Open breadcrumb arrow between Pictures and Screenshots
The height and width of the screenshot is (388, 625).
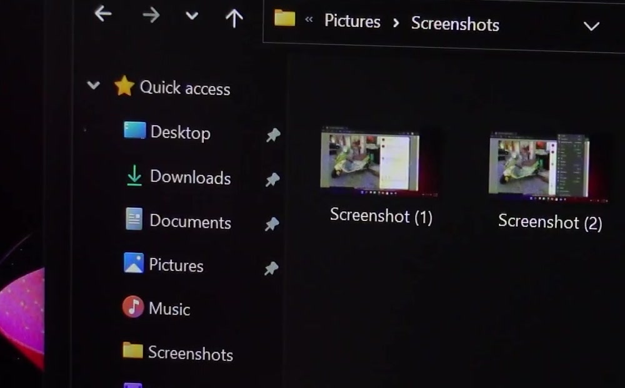pos(396,23)
